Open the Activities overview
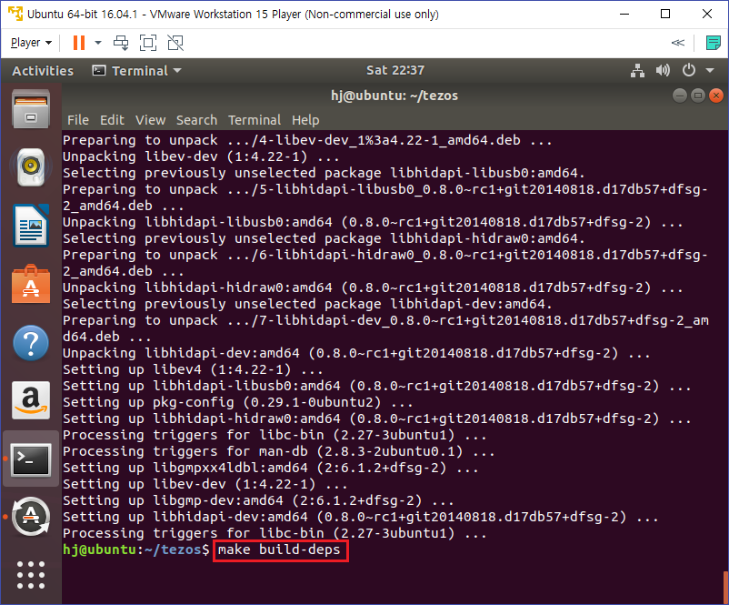The height and width of the screenshot is (605, 729). [43, 71]
